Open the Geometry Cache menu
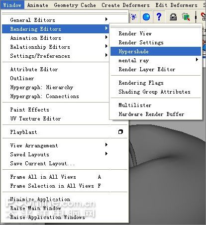 [75, 5]
